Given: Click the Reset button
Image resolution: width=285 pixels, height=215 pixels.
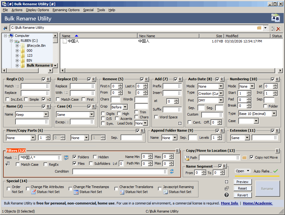Looking at the screenshot, I should pos(242,188).
